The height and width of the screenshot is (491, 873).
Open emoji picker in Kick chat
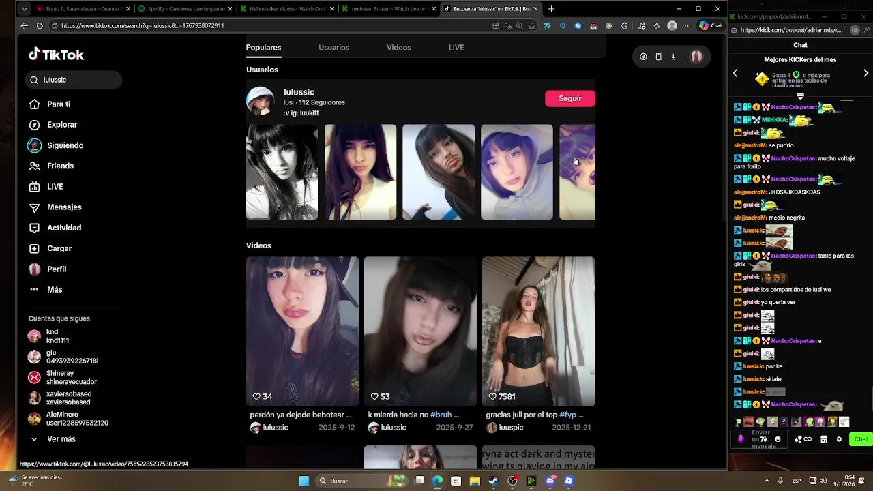click(x=778, y=439)
